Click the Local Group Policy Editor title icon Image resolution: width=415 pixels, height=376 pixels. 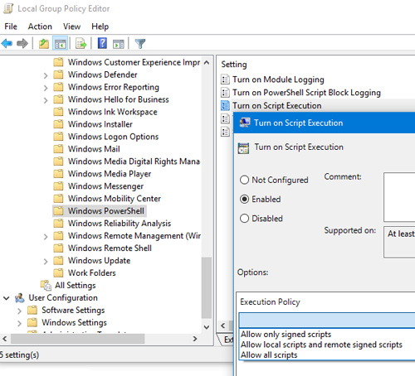pyautogui.click(x=8, y=8)
